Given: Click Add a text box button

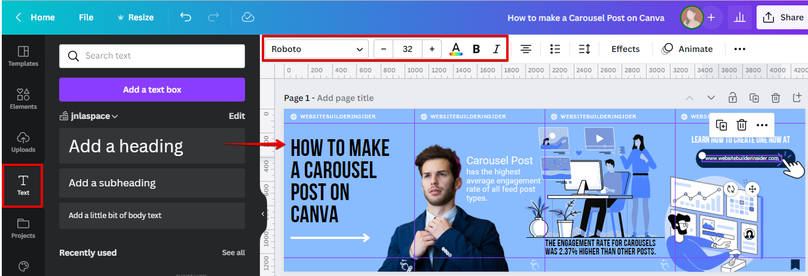Looking at the screenshot, I should pyautogui.click(x=152, y=90).
